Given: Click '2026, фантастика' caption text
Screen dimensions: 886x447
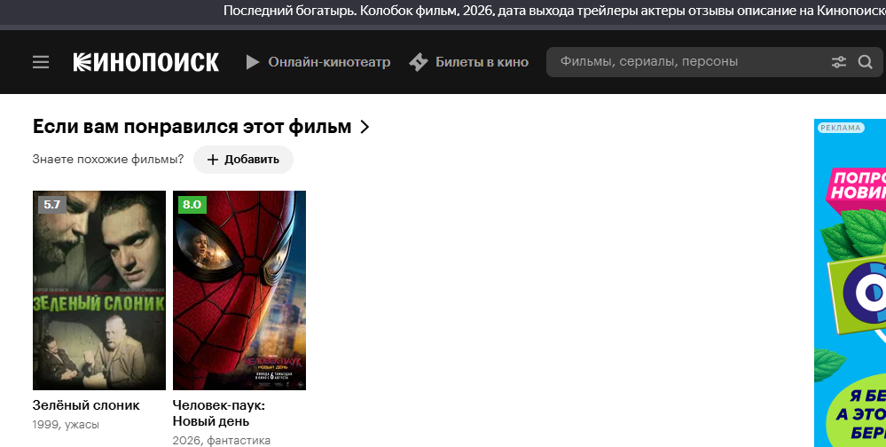Looking at the screenshot, I should pos(222,440).
